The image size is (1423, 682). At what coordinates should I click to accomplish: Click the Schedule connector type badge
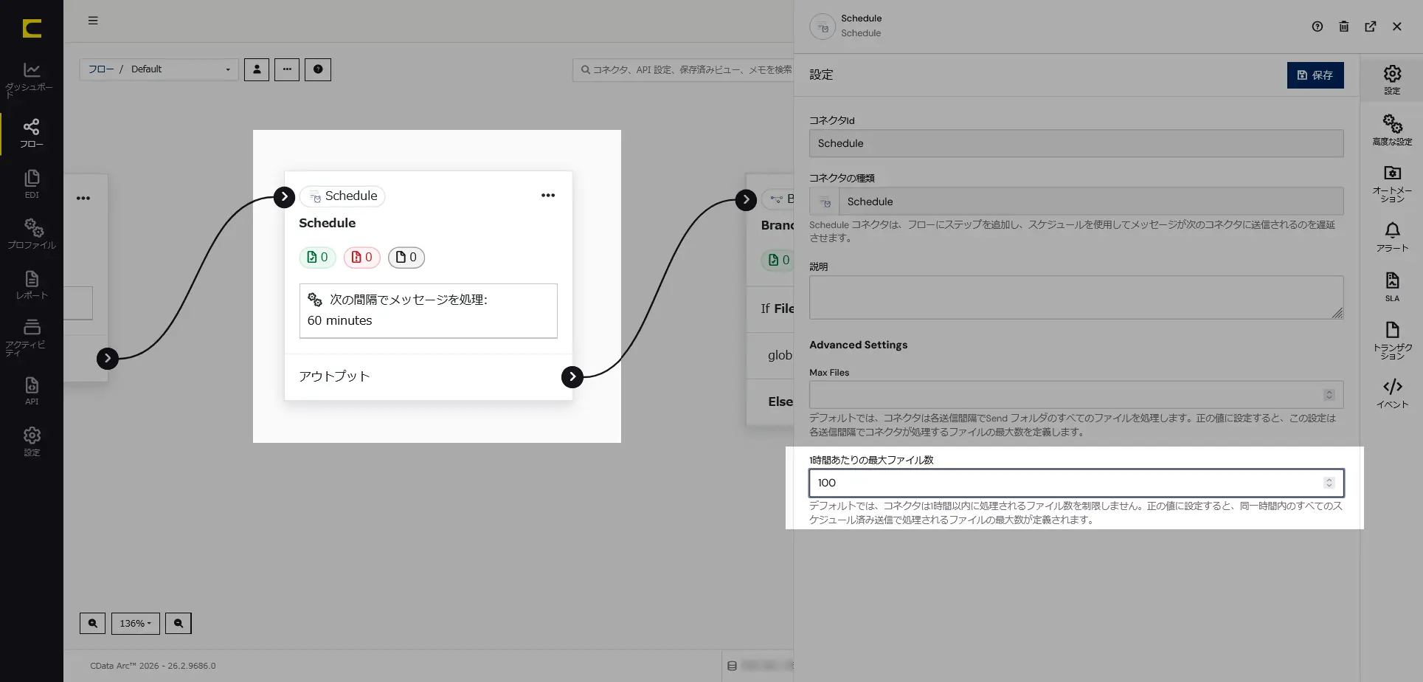(342, 196)
